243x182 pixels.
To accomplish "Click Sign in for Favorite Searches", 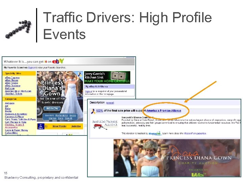I will point(32,67).
